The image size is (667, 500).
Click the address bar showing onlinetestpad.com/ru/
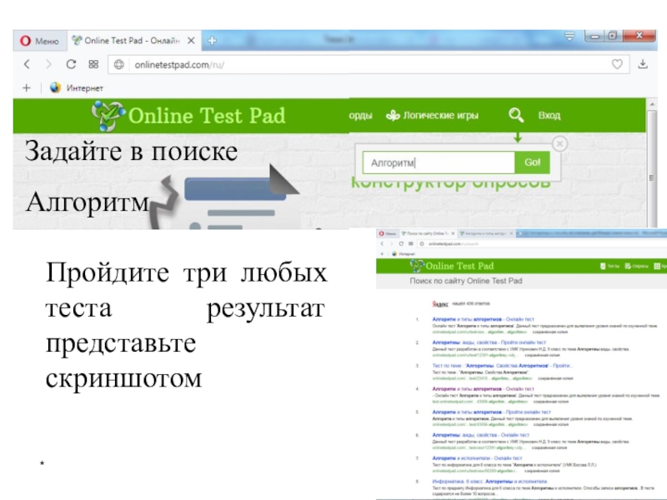coord(369,65)
